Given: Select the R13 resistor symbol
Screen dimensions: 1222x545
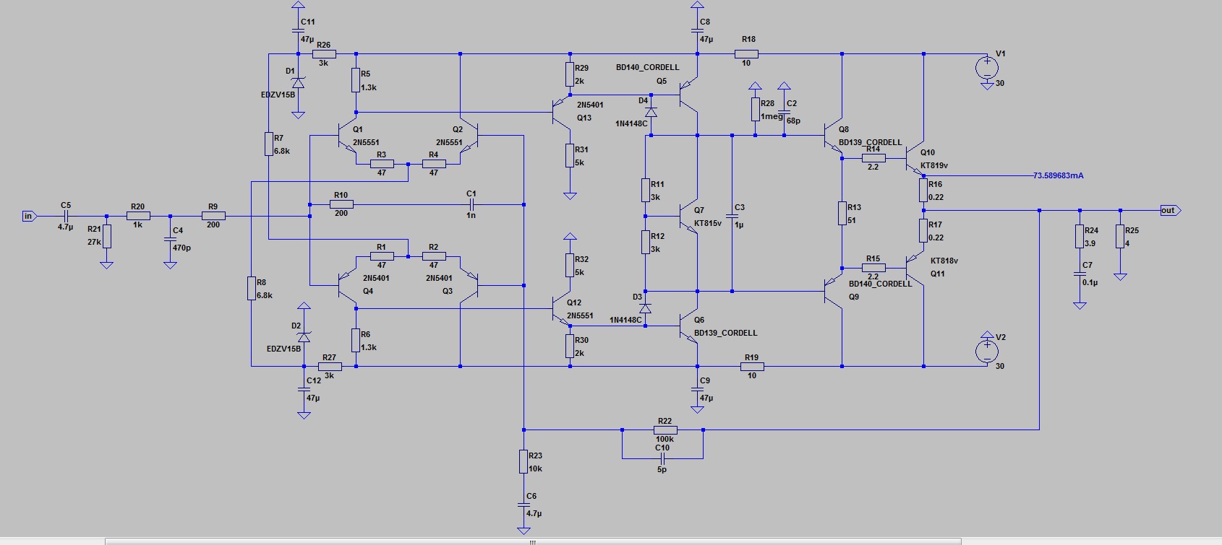Looking at the screenshot, I should point(842,212).
